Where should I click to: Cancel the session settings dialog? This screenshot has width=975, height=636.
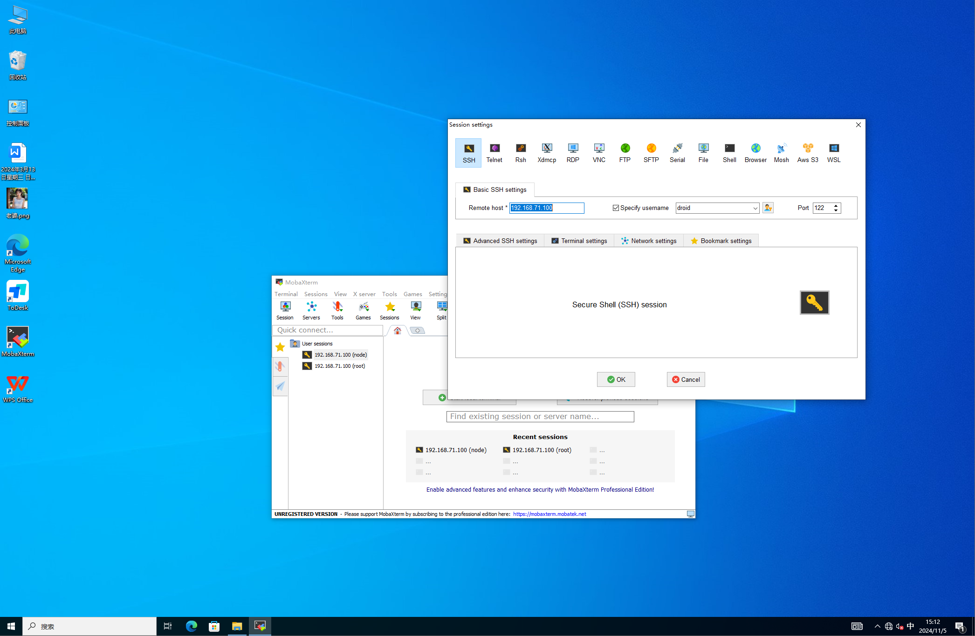coord(686,379)
